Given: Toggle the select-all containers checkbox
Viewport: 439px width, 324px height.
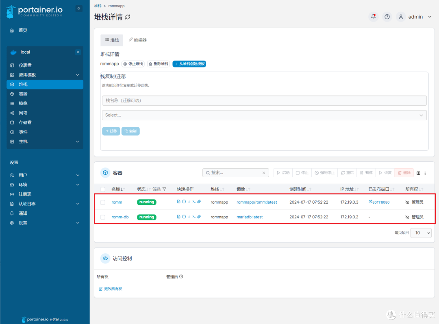Looking at the screenshot, I should click(x=103, y=189).
